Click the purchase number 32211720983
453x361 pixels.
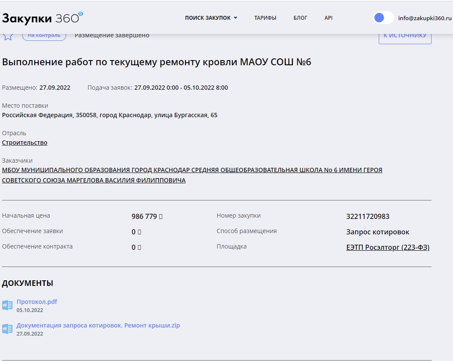coord(368,216)
